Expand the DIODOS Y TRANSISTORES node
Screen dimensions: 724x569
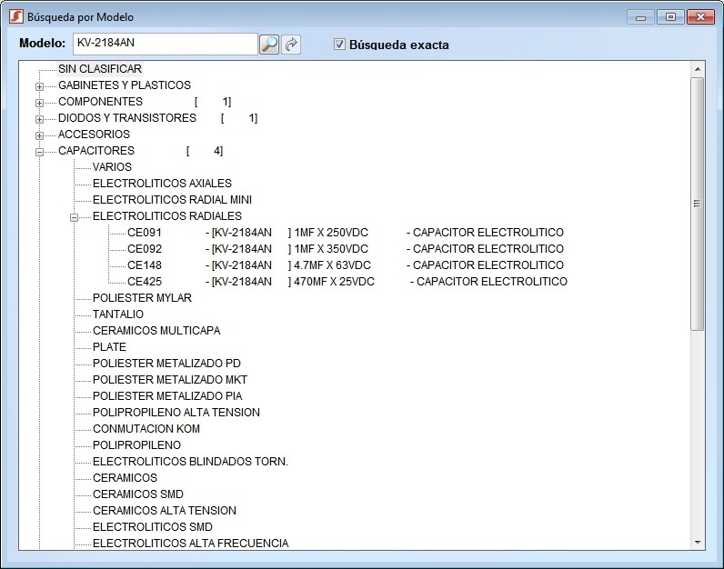click(40, 119)
